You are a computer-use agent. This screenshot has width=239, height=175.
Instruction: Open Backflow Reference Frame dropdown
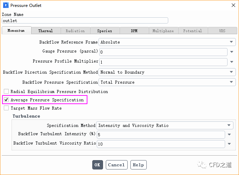tap(167, 42)
